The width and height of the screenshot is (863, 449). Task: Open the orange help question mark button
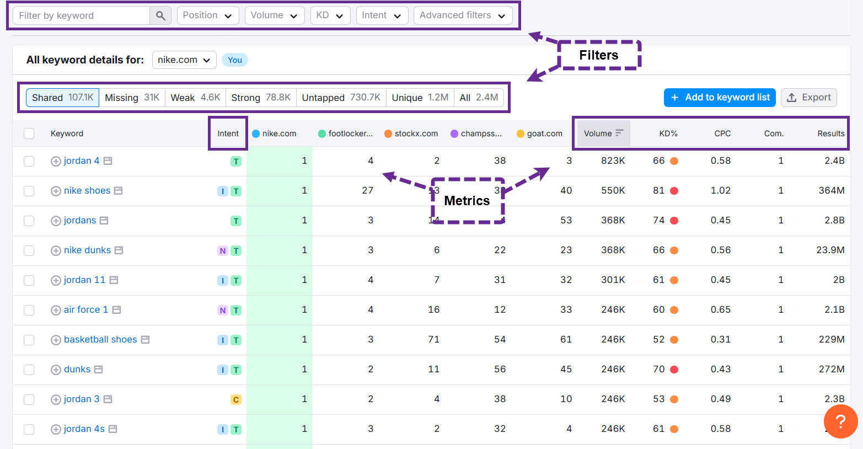coord(840,422)
